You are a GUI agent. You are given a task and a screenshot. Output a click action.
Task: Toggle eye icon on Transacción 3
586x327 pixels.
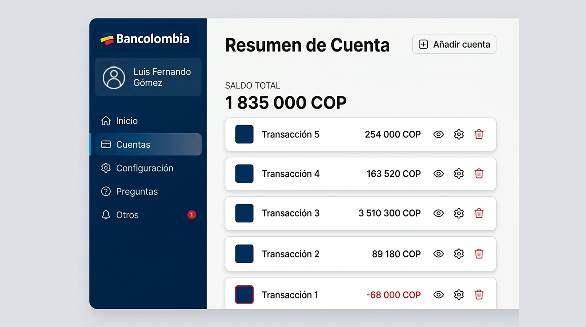[439, 213]
